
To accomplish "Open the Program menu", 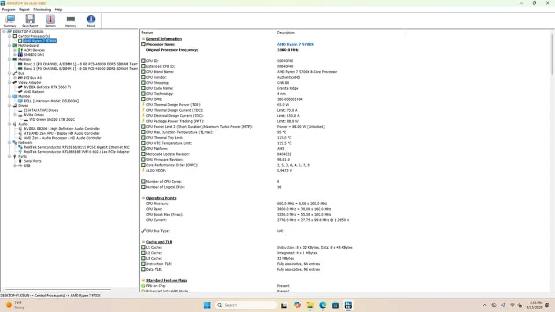I will coord(9,10).
